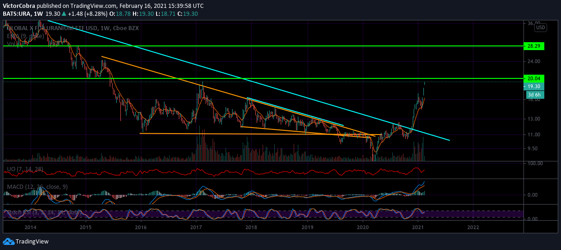Click the 19.30 current price tag on axis
Viewport: 561px width, 250px height.
(x=534, y=87)
